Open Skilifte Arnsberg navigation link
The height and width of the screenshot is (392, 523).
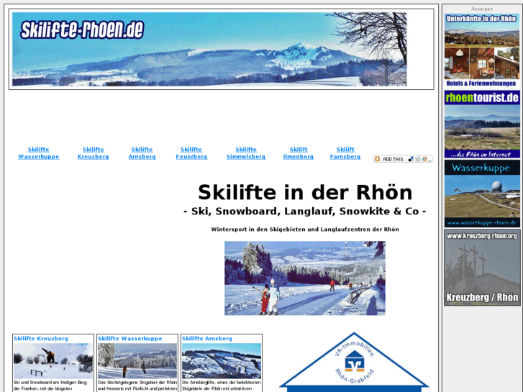[x=142, y=152]
